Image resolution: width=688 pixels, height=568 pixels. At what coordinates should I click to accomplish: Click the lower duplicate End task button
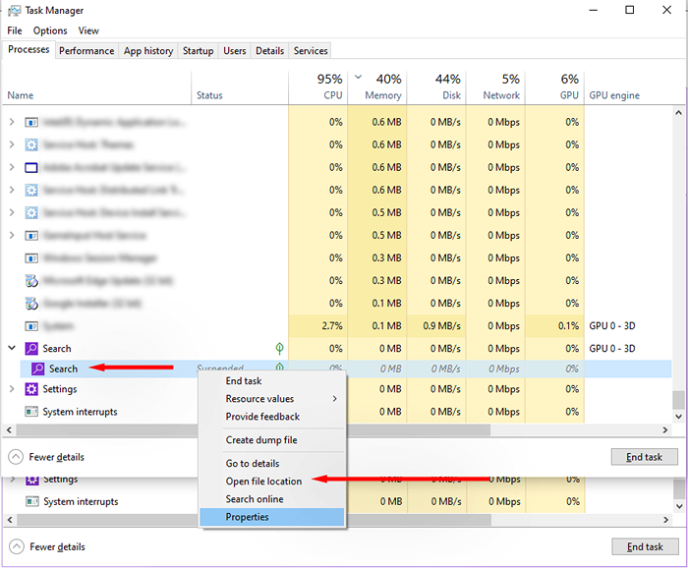tap(645, 547)
